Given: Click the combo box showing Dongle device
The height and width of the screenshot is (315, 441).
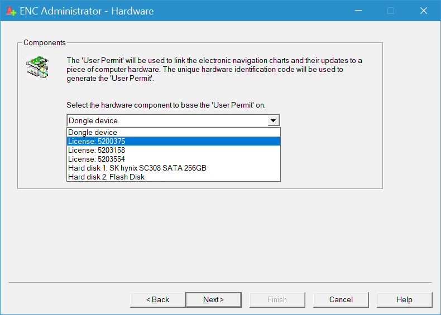Looking at the screenshot, I should [167, 120].
